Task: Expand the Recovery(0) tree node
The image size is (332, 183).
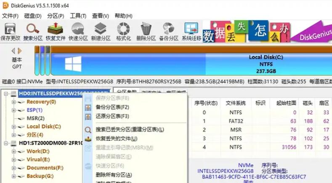Action: pos(14,102)
